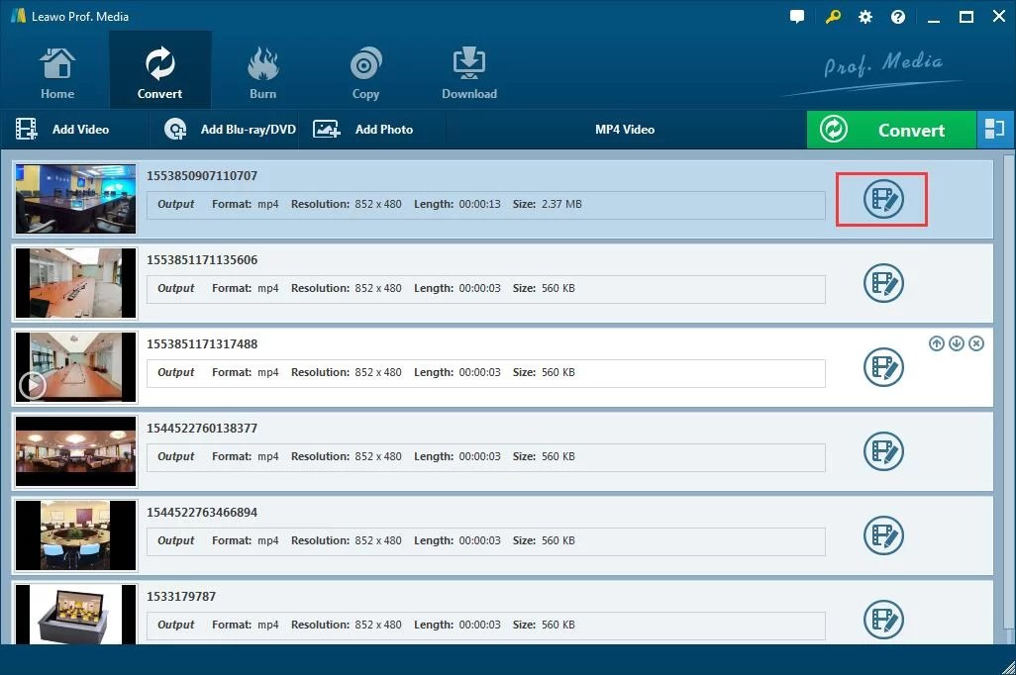Click the registration key icon
Screen dimensions: 1016x675
833,17
